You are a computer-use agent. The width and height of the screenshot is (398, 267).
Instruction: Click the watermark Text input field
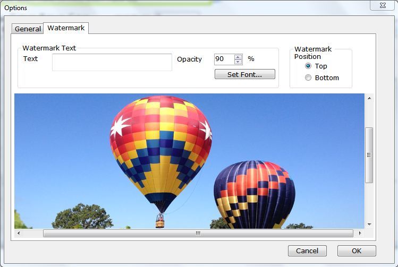112,62
